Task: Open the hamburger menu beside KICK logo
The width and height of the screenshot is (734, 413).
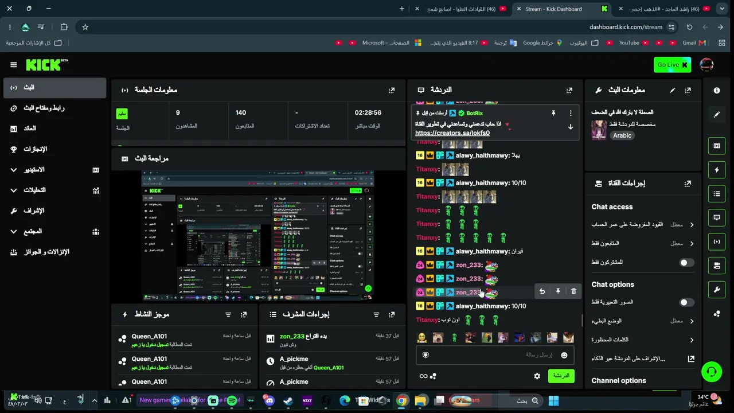Action: [14, 65]
